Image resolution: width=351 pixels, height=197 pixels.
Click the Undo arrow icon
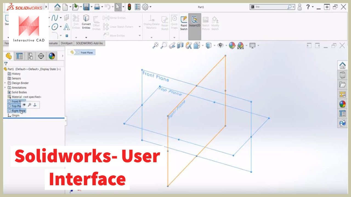click(107, 7)
